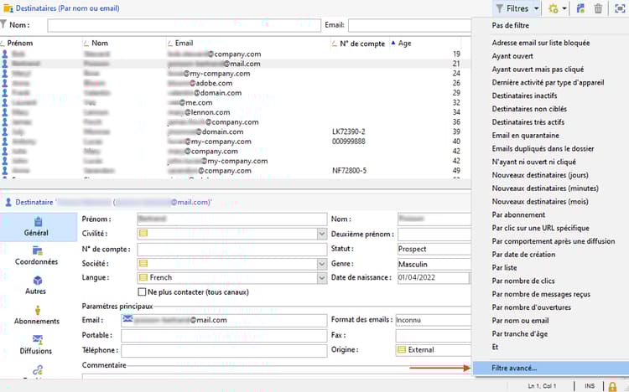Click the yellow icon in Société field

pyautogui.click(x=143, y=263)
